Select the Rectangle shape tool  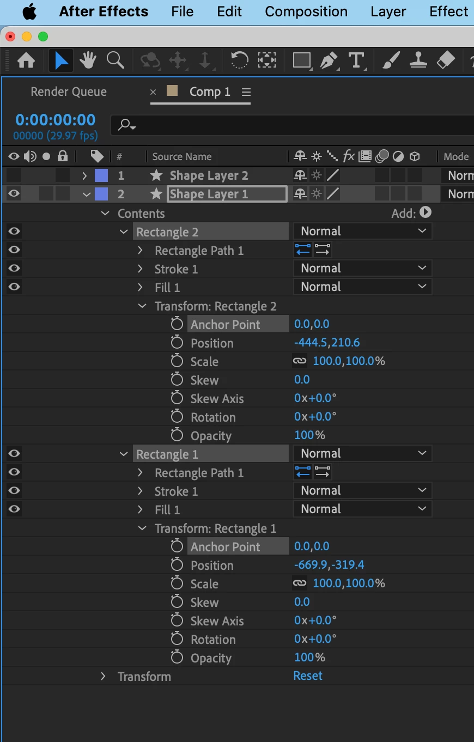pyautogui.click(x=302, y=60)
